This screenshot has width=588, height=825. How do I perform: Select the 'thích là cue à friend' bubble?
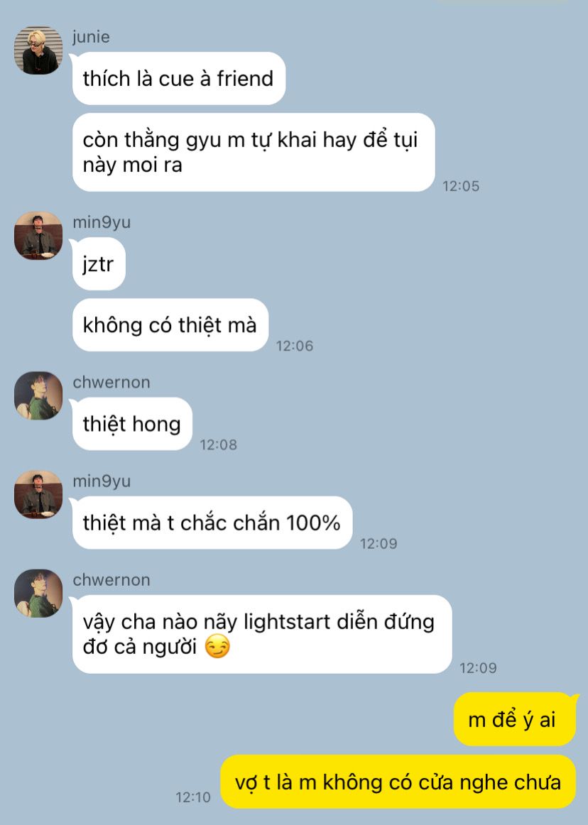point(179,78)
